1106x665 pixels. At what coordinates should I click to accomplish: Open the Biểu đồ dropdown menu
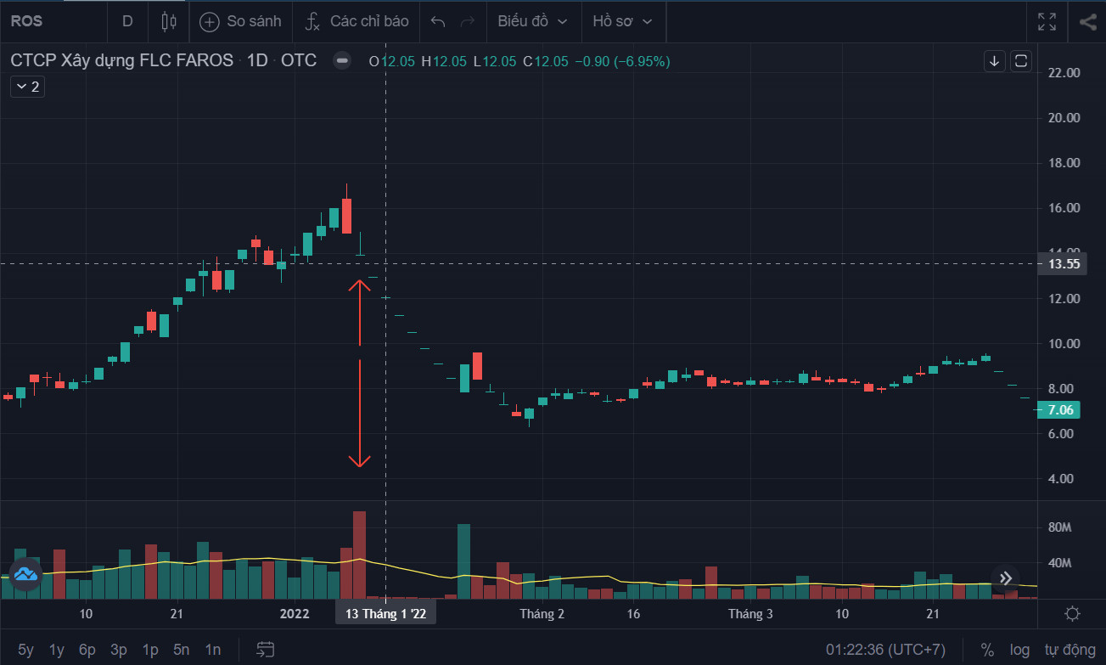[533, 21]
